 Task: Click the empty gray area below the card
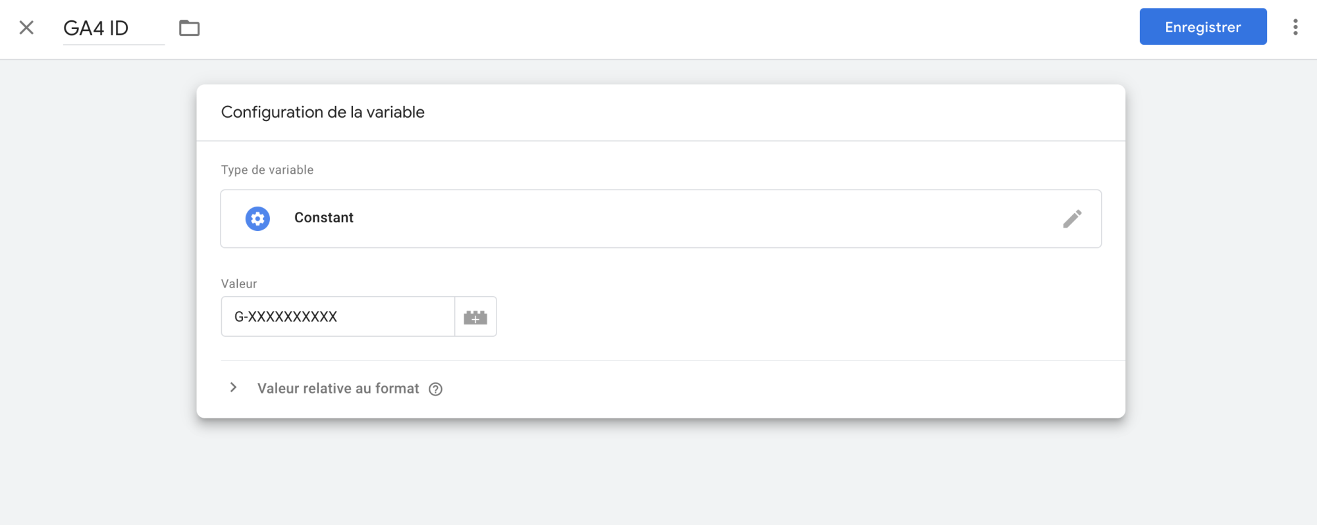coord(658,474)
